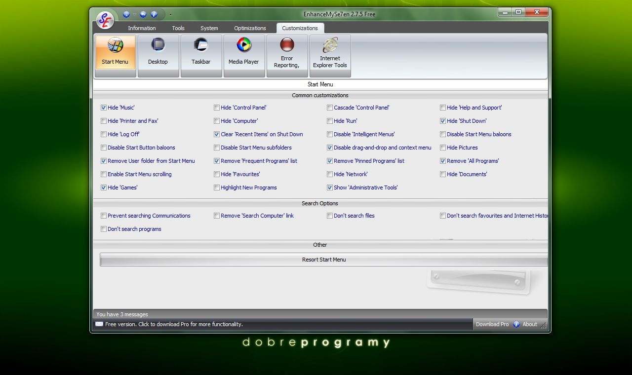Viewport: 632px width, 375px height.
Task: Open Error Reporting section
Action: pos(287,56)
